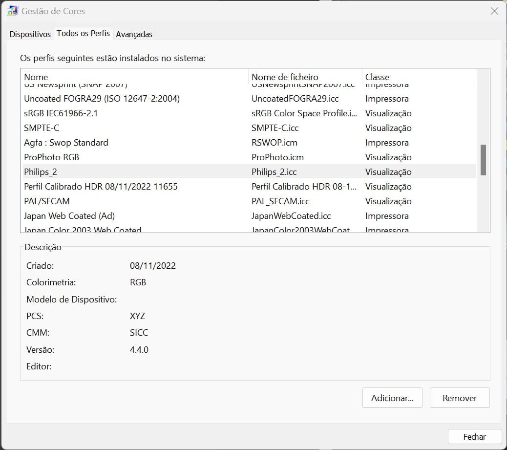This screenshot has width=507, height=450.
Task: Choose the Philips_2 profile entry
Action: click(41, 172)
